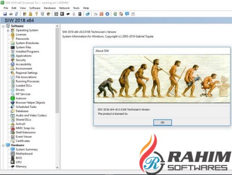Select NT Services in the tree
This screenshot has height=175, width=232.
click(23, 94)
